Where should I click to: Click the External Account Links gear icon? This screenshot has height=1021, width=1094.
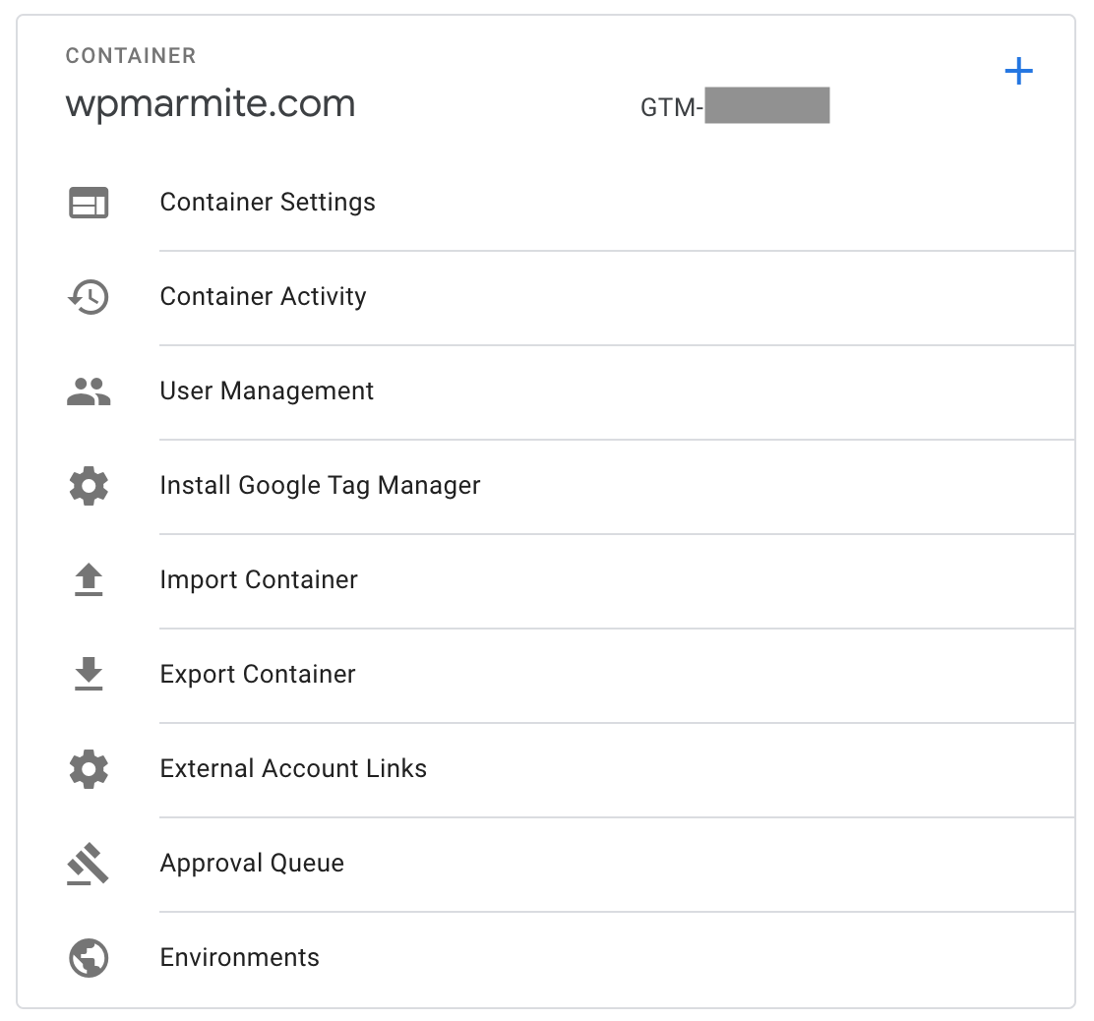coord(89,769)
